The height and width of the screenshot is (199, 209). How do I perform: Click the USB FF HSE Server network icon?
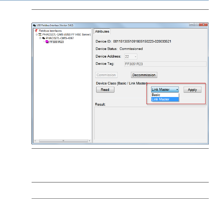click(x=40, y=34)
